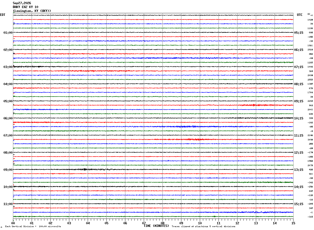This screenshot has width=314, height=230.
Task: Click the 05 minute axis tick
Action: [x=106, y=223]
